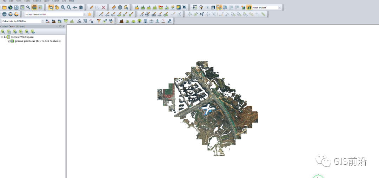
Task: Click the online sources globe icon
Action: click(10, 7)
